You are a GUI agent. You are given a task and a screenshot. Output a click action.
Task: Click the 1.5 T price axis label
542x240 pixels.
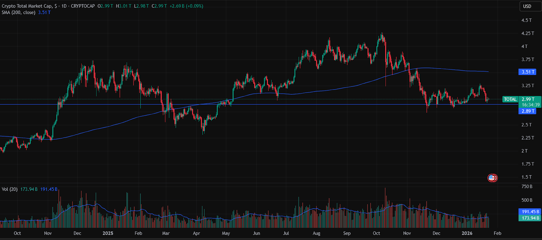pos(526,177)
